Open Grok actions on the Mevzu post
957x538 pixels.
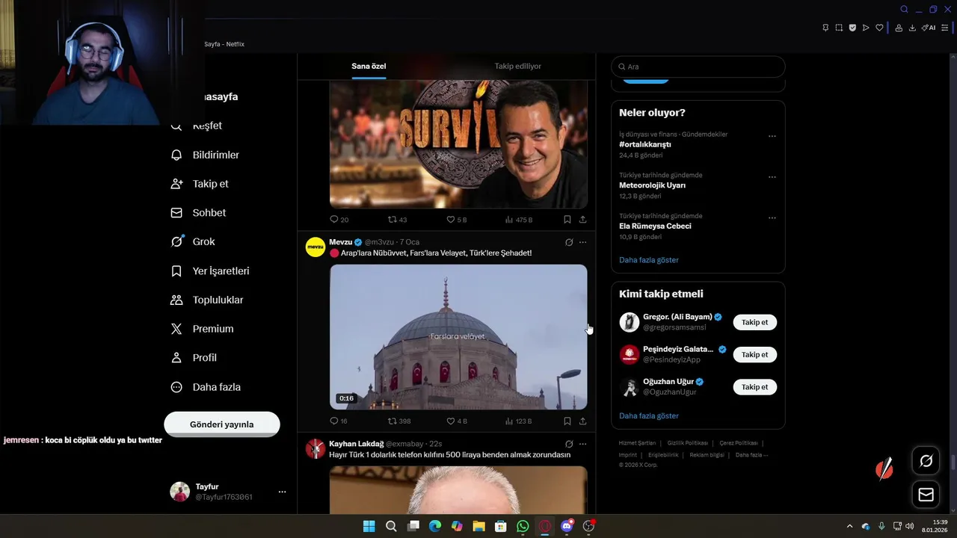click(x=569, y=242)
